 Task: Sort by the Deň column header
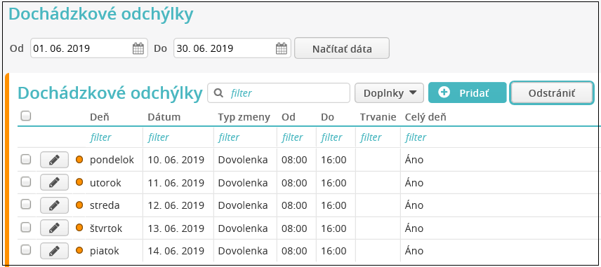(x=99, y=117)
